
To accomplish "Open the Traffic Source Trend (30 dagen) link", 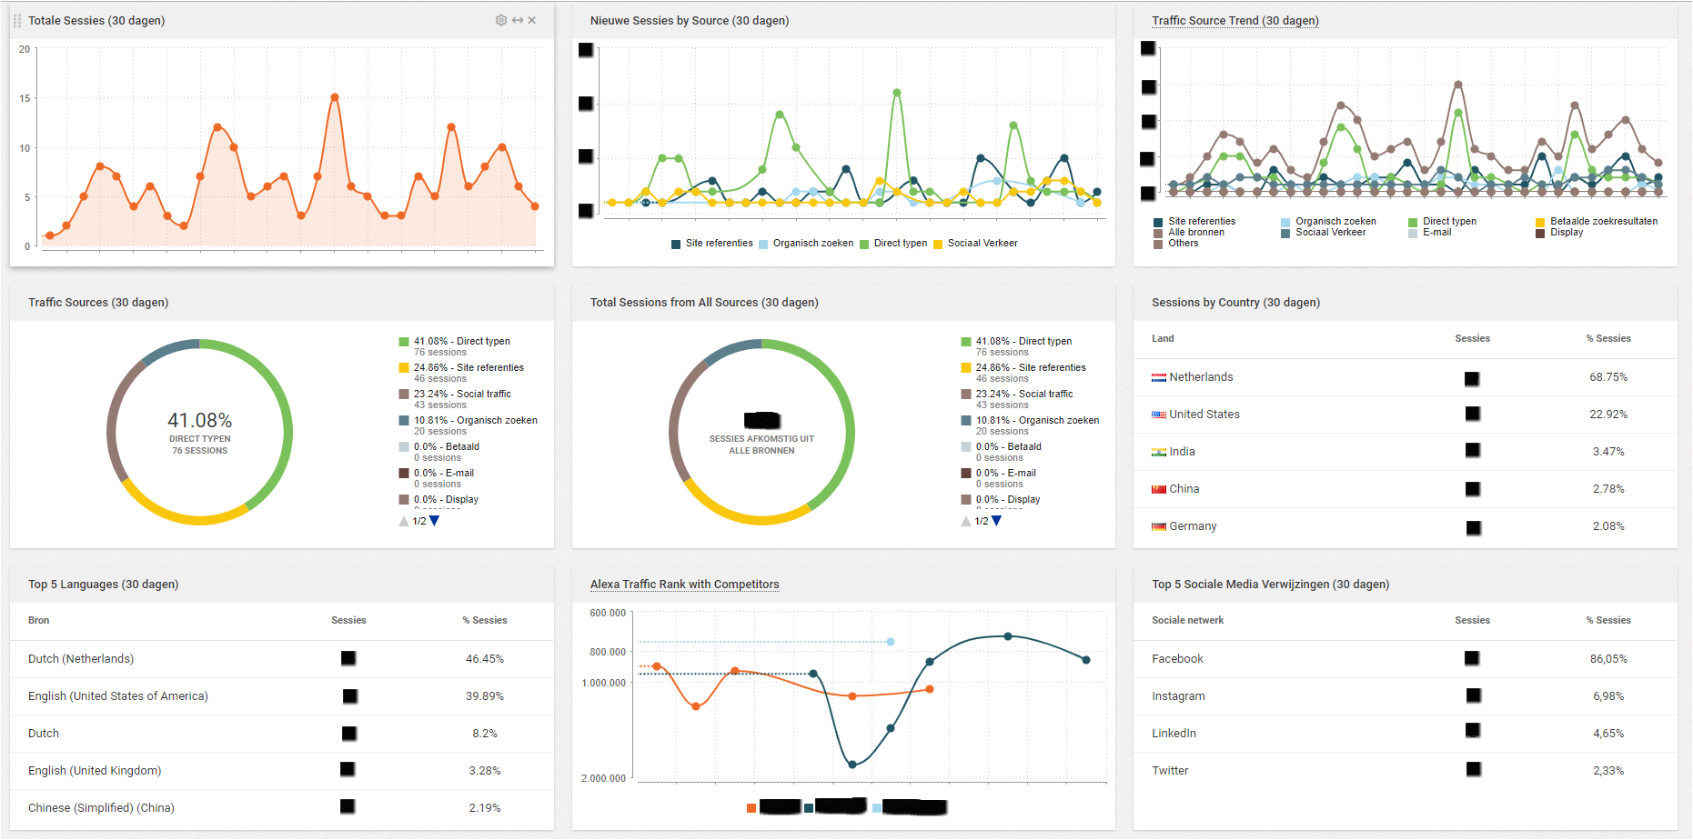I will coord(1234,21).
